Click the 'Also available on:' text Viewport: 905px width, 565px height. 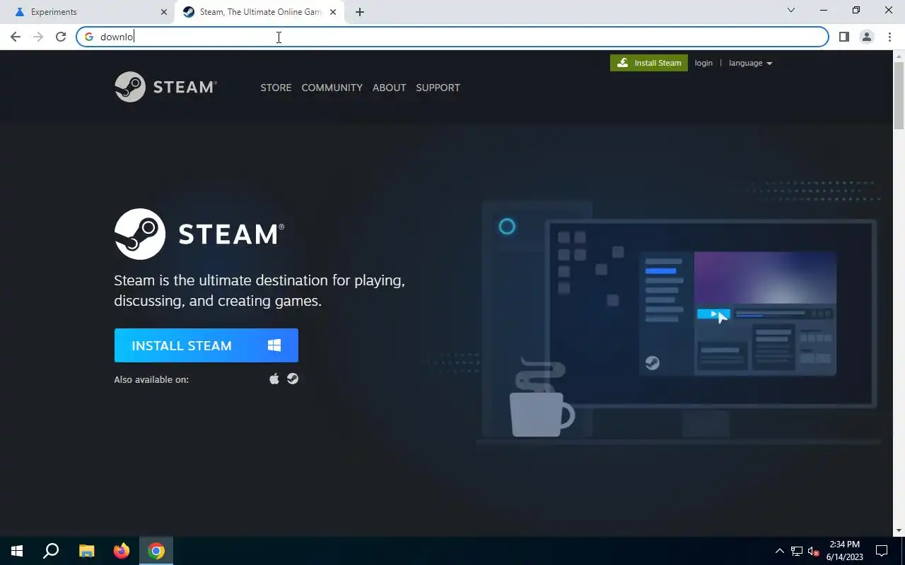pyautogui.click(x=151, y=379)
